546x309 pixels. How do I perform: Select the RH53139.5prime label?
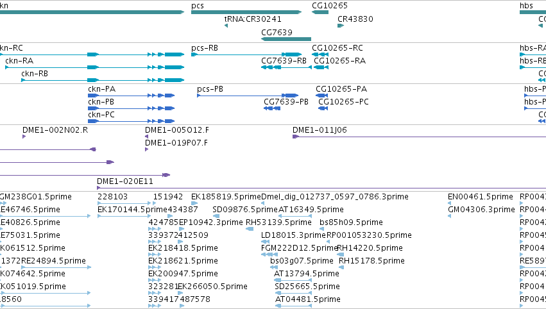[x=278, y=222]
